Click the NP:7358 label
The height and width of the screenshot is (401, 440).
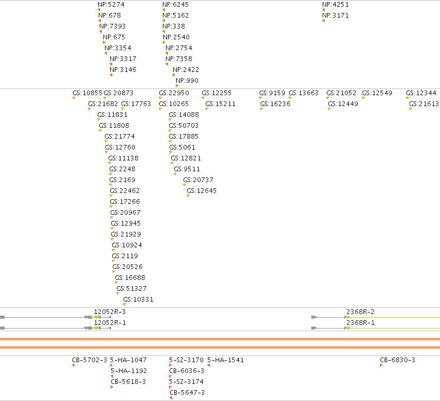179,59
